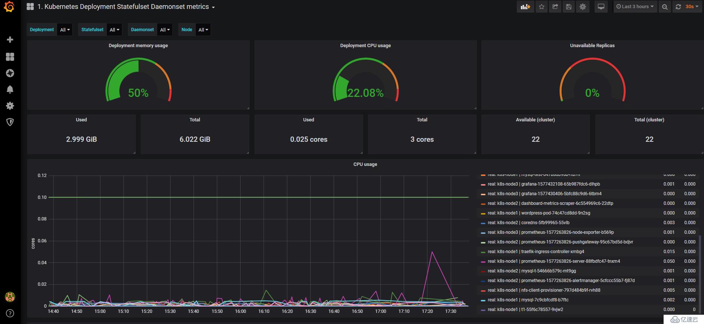Toggle coredns-5fb99965-55vlb series in legend
Image resolution: width=704 pixels, height=324 pixels.
(x=528, y=223)
